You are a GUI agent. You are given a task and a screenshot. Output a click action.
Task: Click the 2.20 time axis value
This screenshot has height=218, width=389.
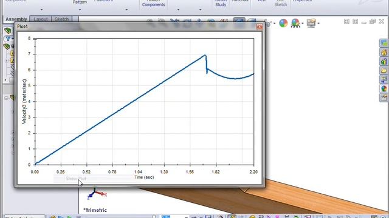[x=253, y=172]
